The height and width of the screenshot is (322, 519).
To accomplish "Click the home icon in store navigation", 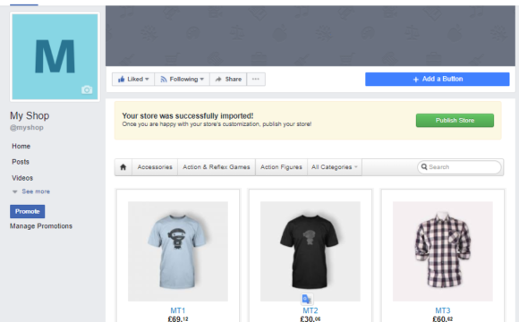I will tap(123, 167).
